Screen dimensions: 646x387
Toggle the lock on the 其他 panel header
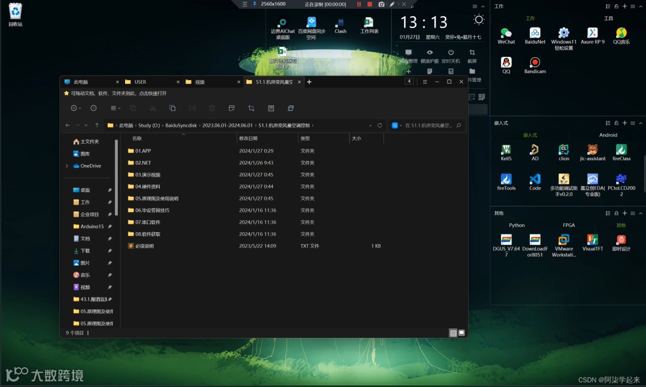pos(616,213)
